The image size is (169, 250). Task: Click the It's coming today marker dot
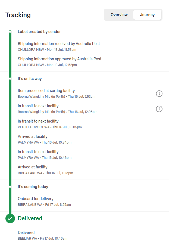click(x=10, y=187)
